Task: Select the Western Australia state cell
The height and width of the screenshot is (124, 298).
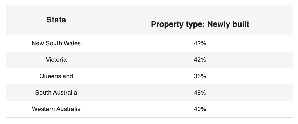Action: pos(56,109)
